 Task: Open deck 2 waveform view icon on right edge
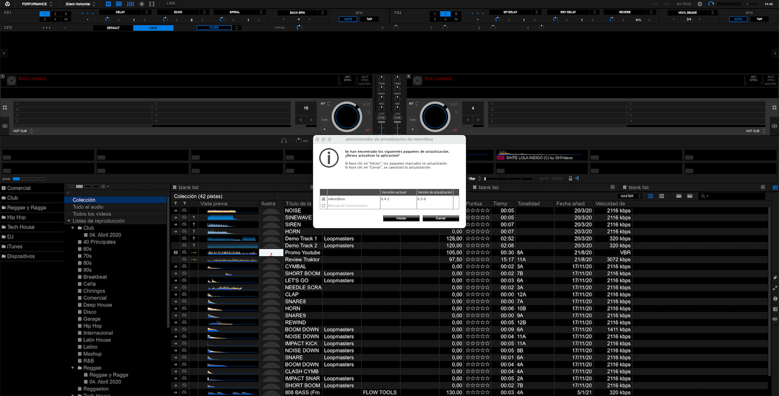pyautogui.click(x=774, y=126)
